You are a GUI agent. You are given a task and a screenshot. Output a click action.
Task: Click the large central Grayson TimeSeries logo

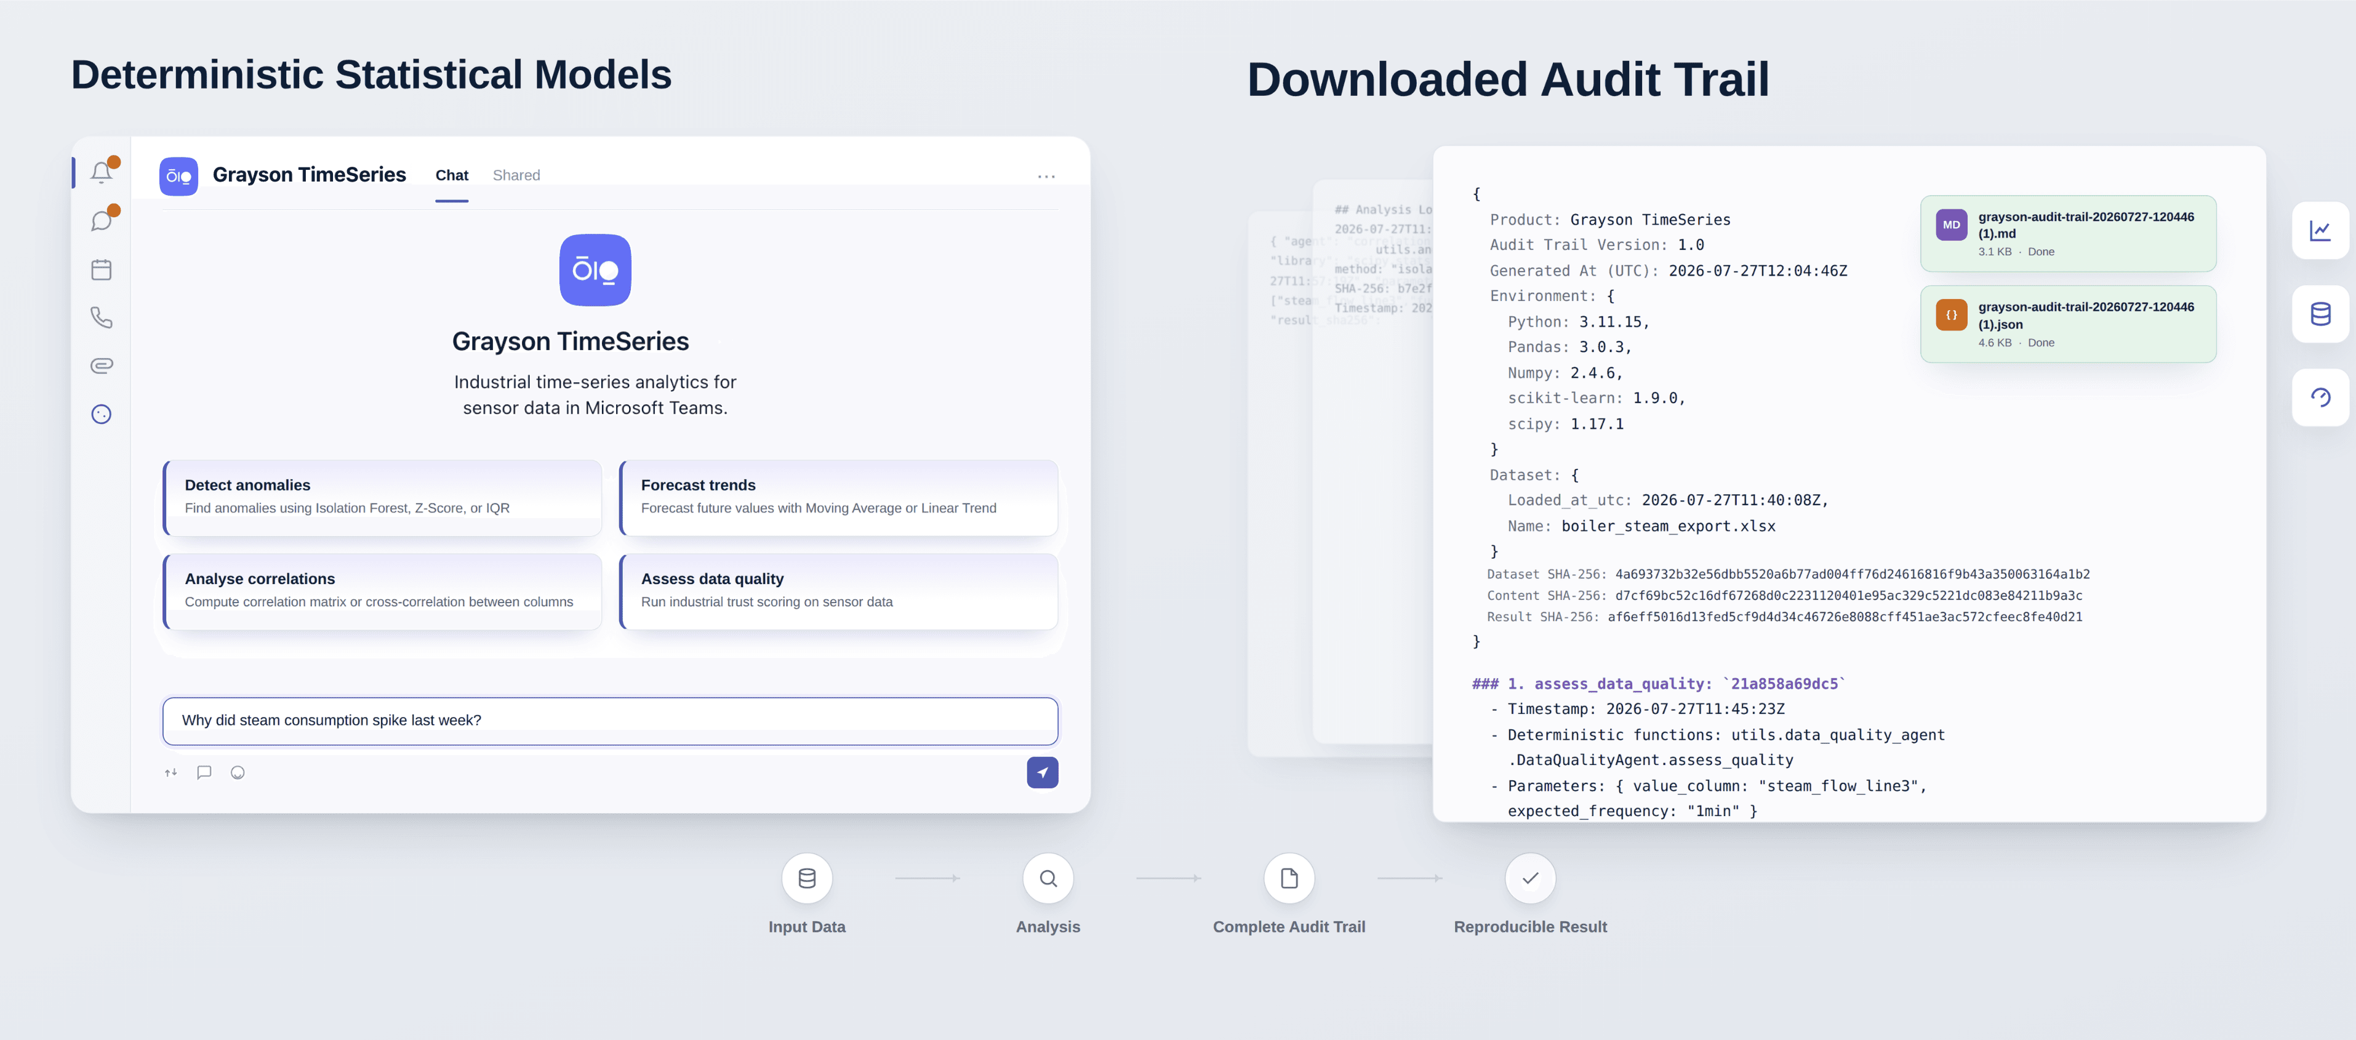595,270
